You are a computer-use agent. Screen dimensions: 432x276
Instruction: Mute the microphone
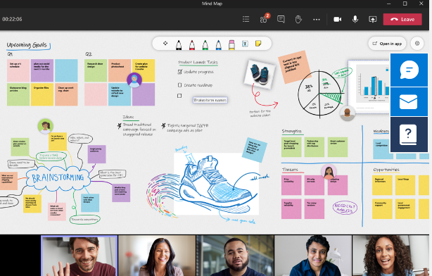click(x=355, y=19)
